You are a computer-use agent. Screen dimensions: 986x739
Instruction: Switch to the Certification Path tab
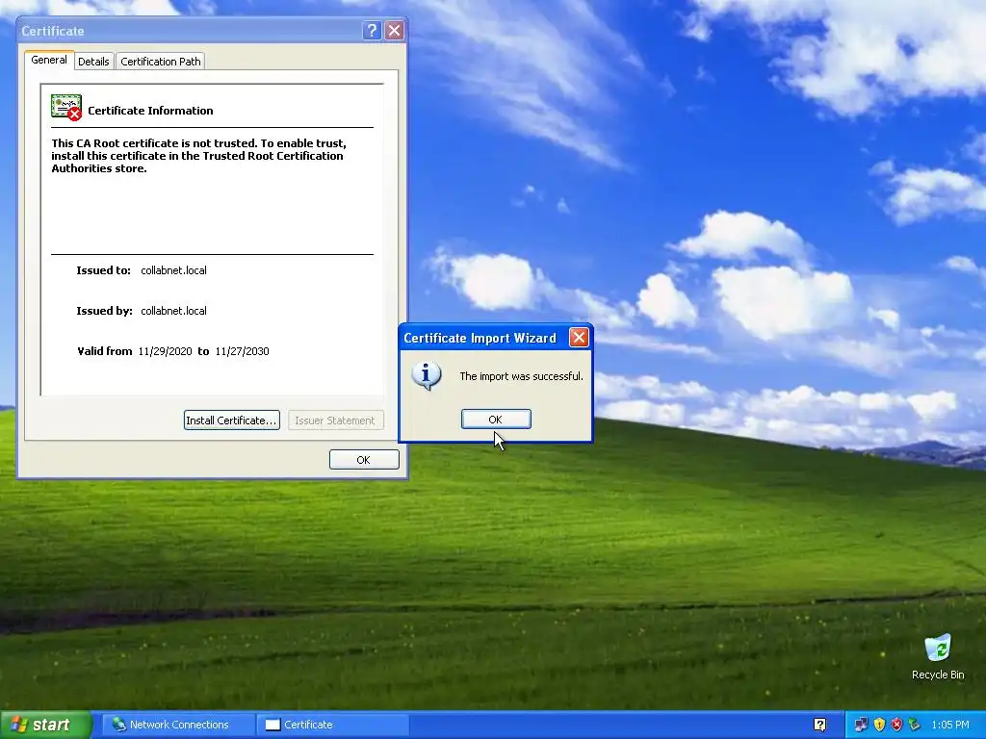[x=161, y=61]
